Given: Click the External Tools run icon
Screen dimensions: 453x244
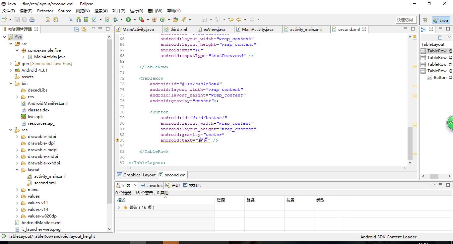Looking at the screenshot, I should click(x=142, y=20).
